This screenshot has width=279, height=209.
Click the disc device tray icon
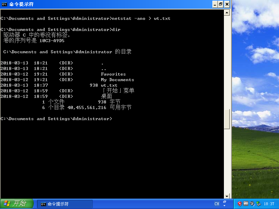(252, 204)
